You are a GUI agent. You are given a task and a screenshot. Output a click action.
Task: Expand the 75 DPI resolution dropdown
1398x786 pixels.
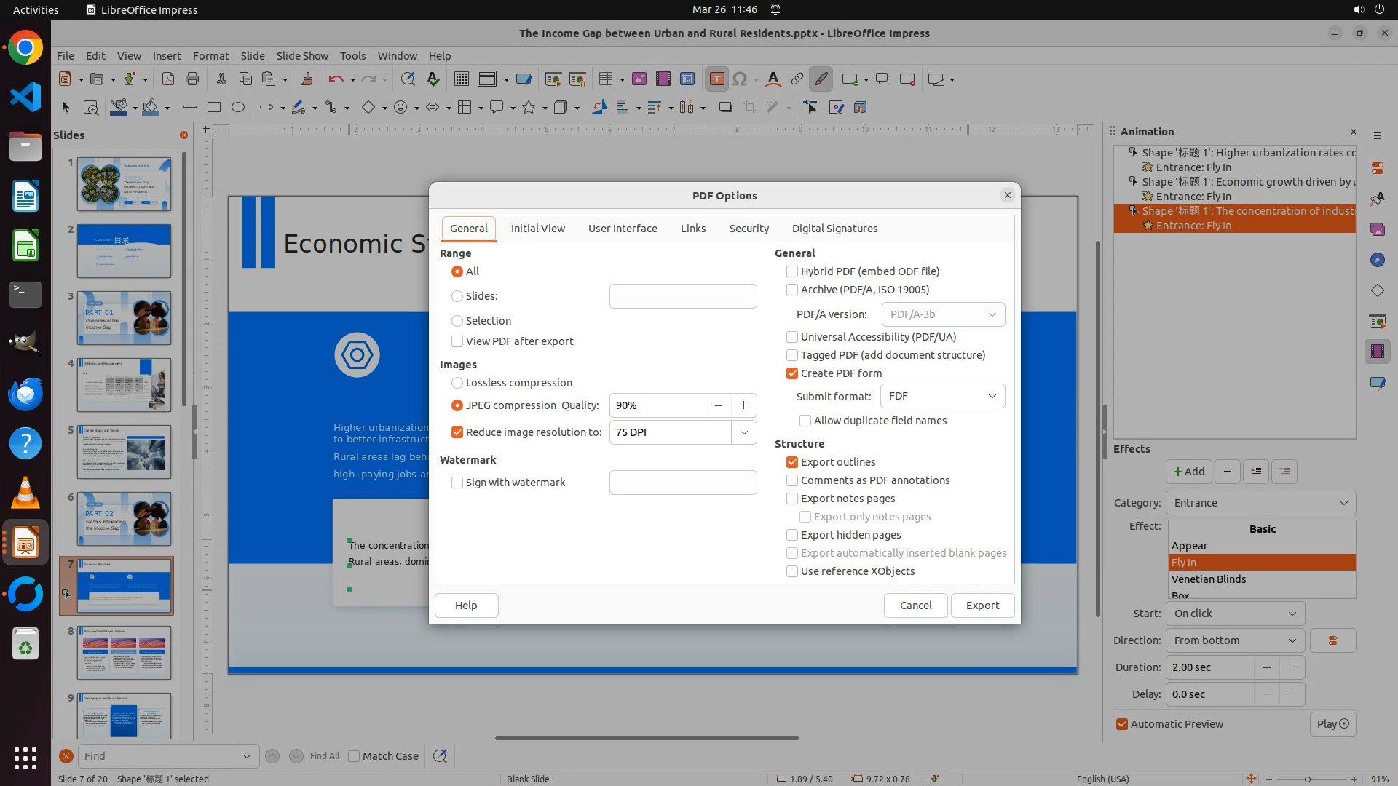(743, 432)
